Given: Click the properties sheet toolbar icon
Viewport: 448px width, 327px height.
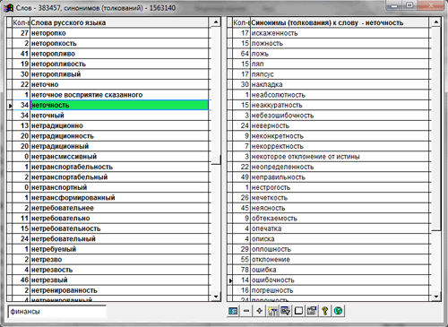Looking at the screenshot, I should coord(312,311).
